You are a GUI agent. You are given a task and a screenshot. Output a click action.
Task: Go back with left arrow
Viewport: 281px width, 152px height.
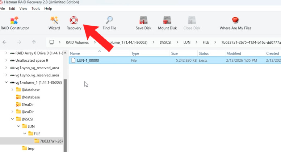click(x=4, y=42)
